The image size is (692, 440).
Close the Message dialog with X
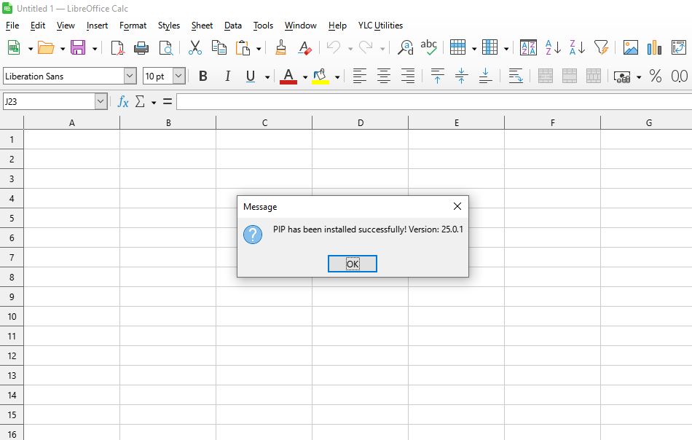coord(457,206)
